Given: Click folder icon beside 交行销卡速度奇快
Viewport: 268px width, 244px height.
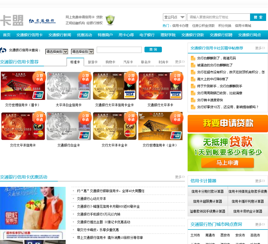Looking at the screenshot, I should pyautogui.click(x=193, y=100).
